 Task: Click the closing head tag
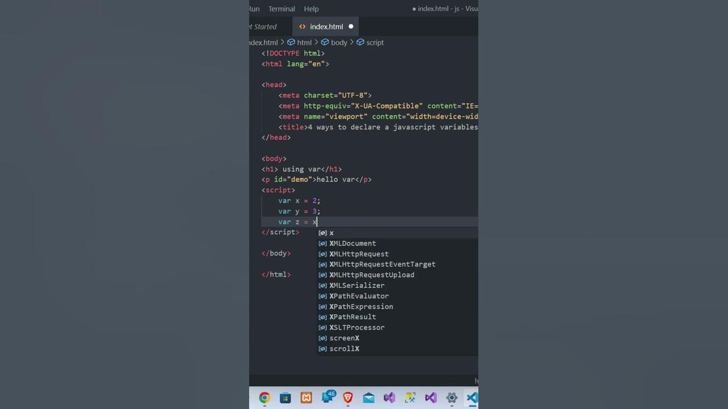tap(276, 137)
